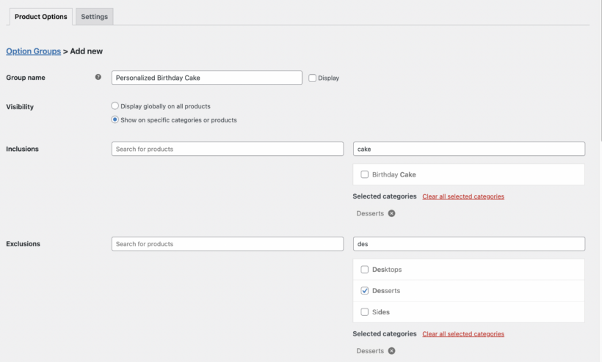This screenshot has width=602, height=362.
Task: Remove Desserts from Inclusions selected categories
Action: (391, 213)
